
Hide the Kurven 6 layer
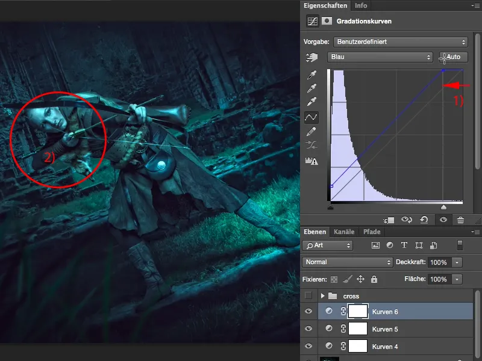tap(308, 311)
